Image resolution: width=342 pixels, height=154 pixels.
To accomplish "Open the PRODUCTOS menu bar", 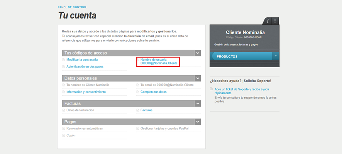I will (x=242, y=56).
